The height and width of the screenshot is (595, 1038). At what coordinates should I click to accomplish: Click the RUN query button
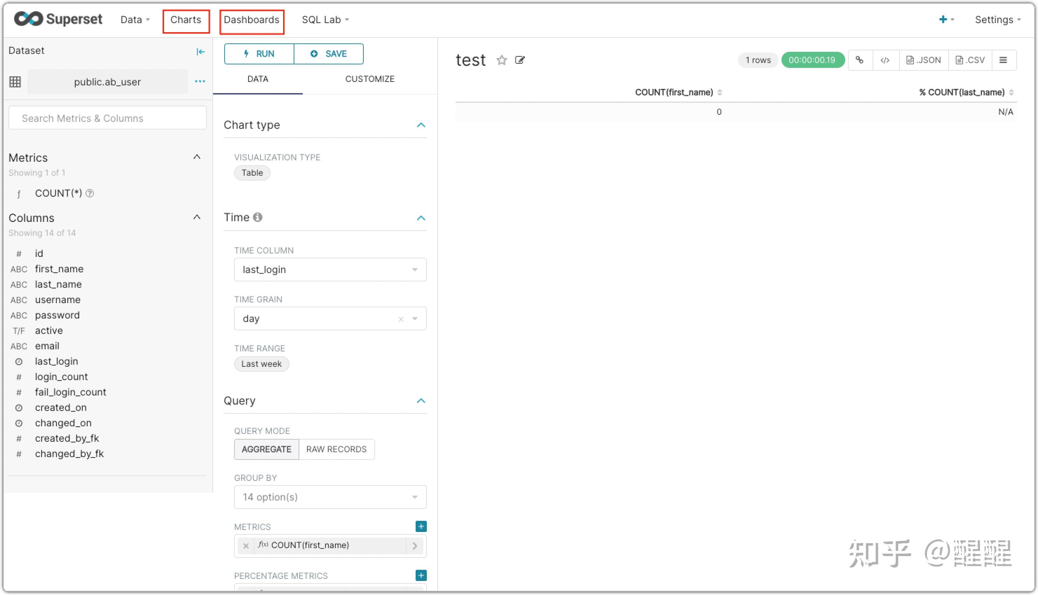point(259,54)
